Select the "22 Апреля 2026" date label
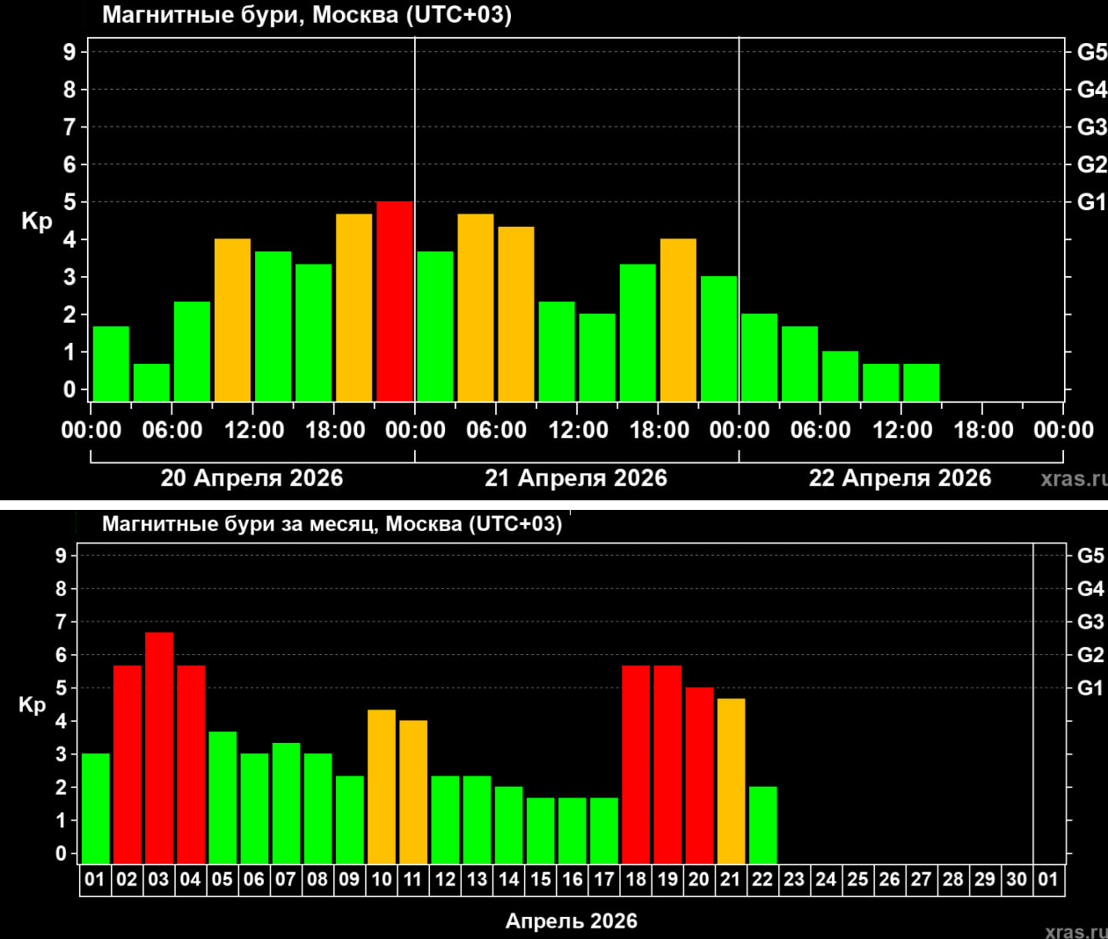The width and height of the screenshot is (1108, 939). (900, 478)
